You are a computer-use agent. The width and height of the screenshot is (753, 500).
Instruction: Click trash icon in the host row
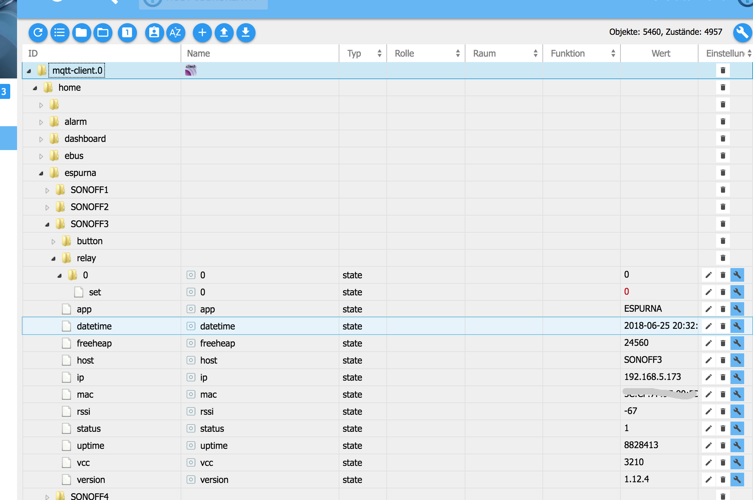tap(723, 360)
